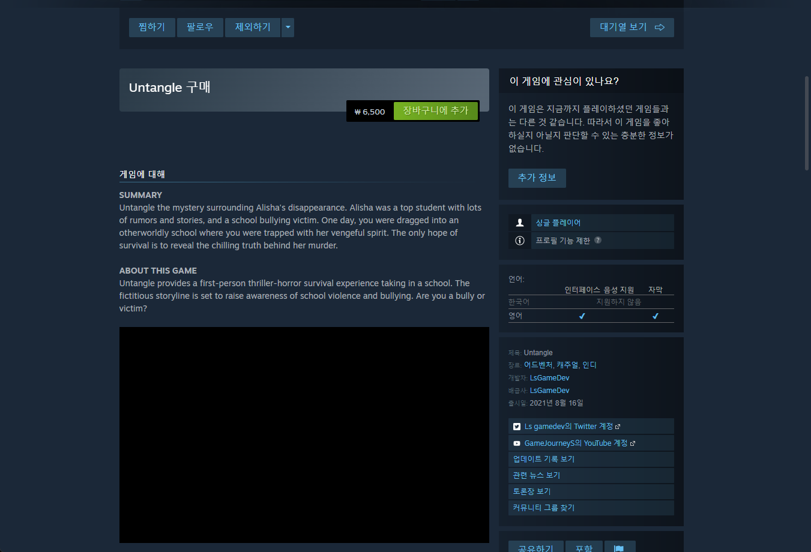Open the 어드벤처 genre link
The image size is (811, 552).
538,365
